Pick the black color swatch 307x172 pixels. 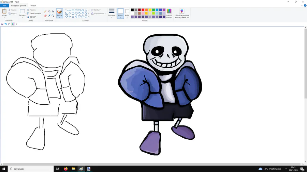tap(132, 10)
